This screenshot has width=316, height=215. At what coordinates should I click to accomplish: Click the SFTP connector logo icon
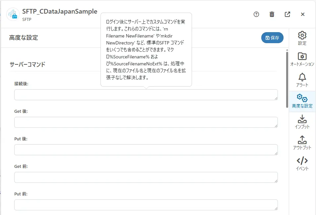[x=13, y=14]
